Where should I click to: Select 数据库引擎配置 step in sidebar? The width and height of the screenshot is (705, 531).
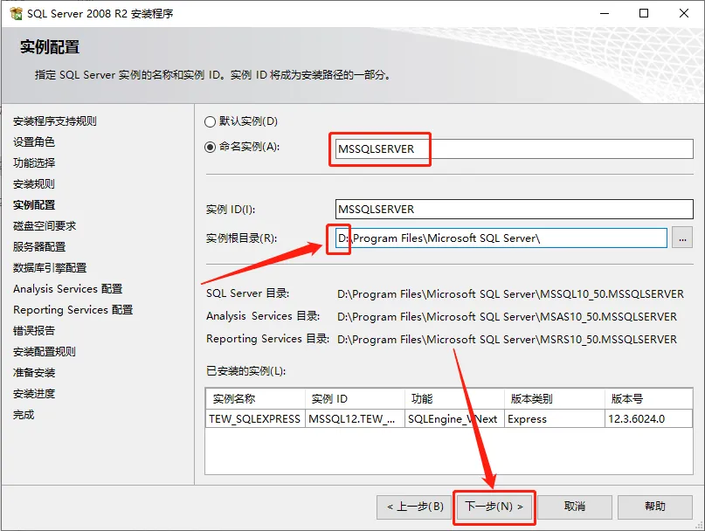click(x=50, y=268)
